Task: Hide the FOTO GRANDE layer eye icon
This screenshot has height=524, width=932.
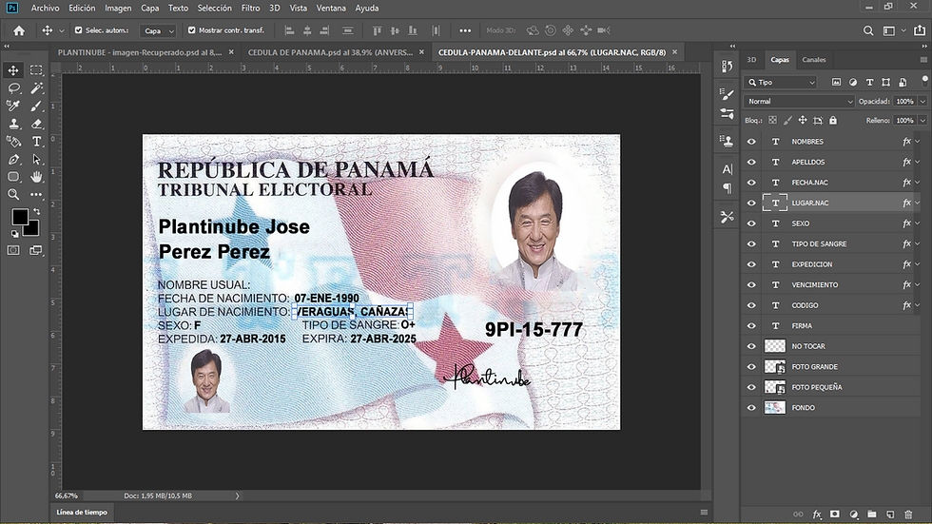Action: click(x=751, y=366)
